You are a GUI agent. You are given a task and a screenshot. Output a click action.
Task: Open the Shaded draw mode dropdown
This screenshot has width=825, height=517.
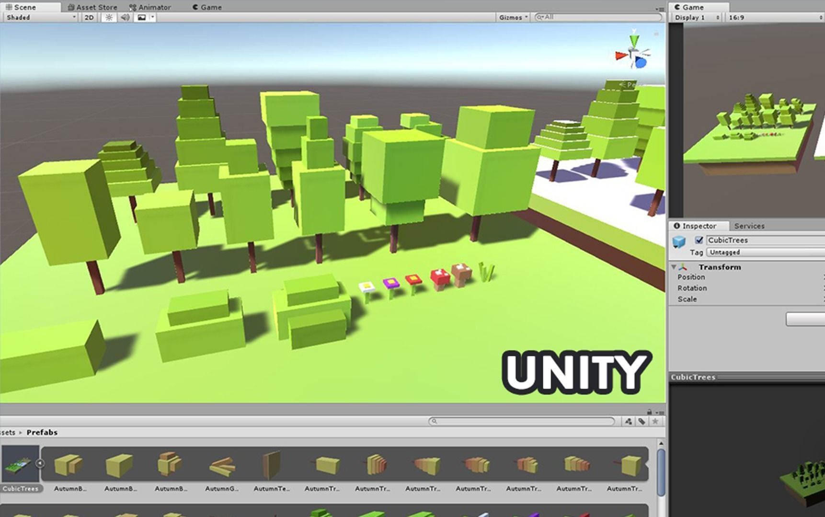38,17
